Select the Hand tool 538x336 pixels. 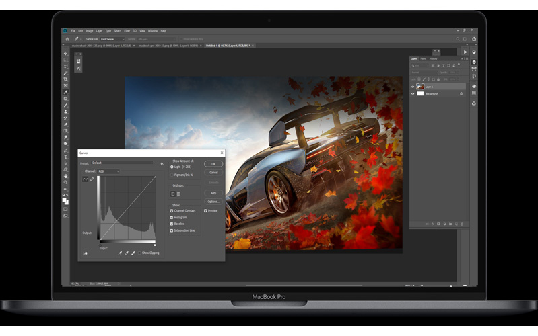tap(65, 176)
